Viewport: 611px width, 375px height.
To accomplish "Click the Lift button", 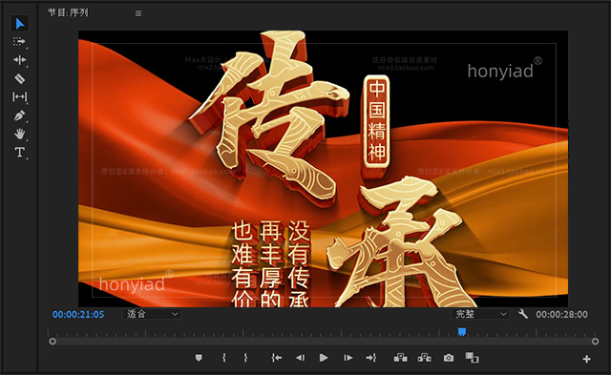I will pyautogui.click(x=400, y=358).
